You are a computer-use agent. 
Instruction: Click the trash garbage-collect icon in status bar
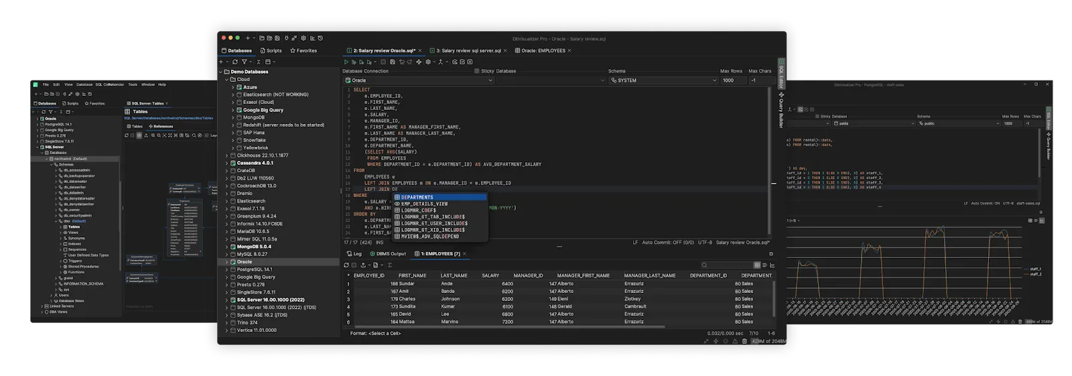744,341
